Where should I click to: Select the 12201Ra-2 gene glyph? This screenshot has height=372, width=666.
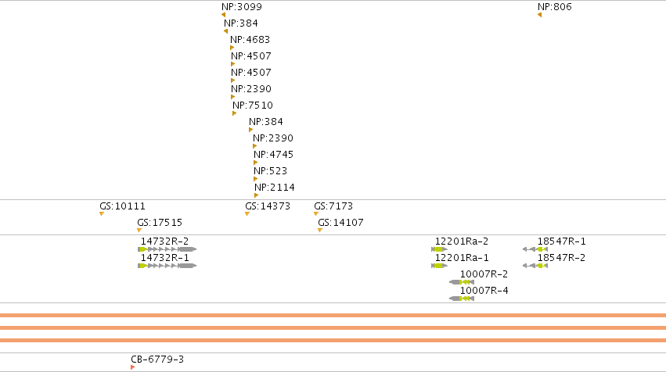439,249
